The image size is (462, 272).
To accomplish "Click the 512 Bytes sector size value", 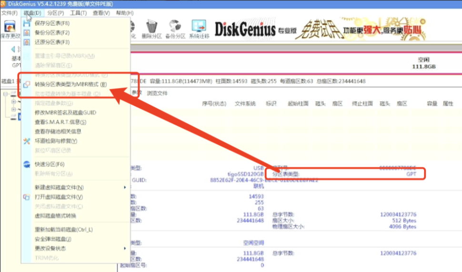I will [x=404, y=221].
